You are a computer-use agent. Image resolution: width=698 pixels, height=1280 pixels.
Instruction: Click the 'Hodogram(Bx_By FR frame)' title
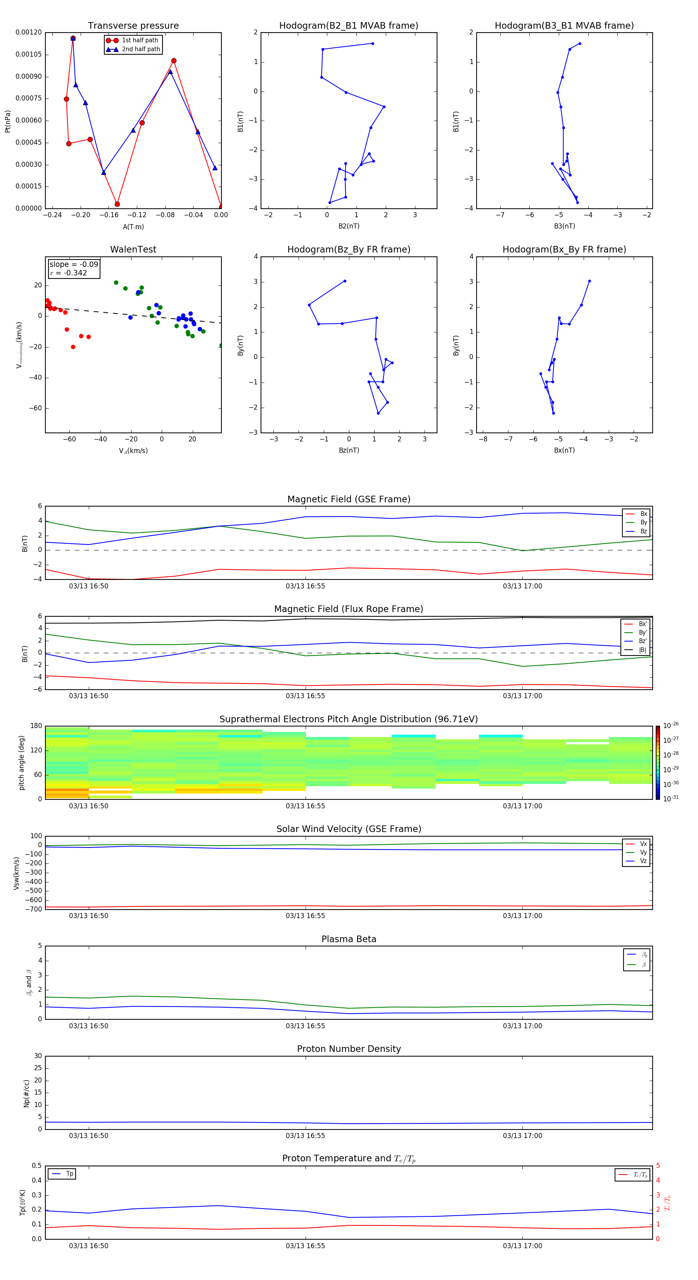[564, 249]
